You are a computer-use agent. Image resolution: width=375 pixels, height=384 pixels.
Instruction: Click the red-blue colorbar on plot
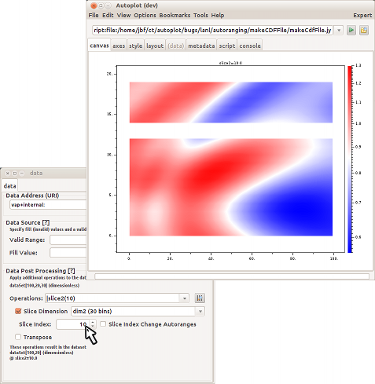tap(350, 159)
